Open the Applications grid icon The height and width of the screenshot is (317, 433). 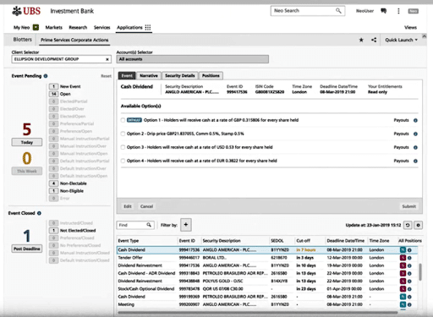click(x=148, y=27)
